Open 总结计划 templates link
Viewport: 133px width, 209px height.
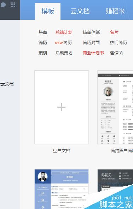pyautogui.click(x=64, y=32)
